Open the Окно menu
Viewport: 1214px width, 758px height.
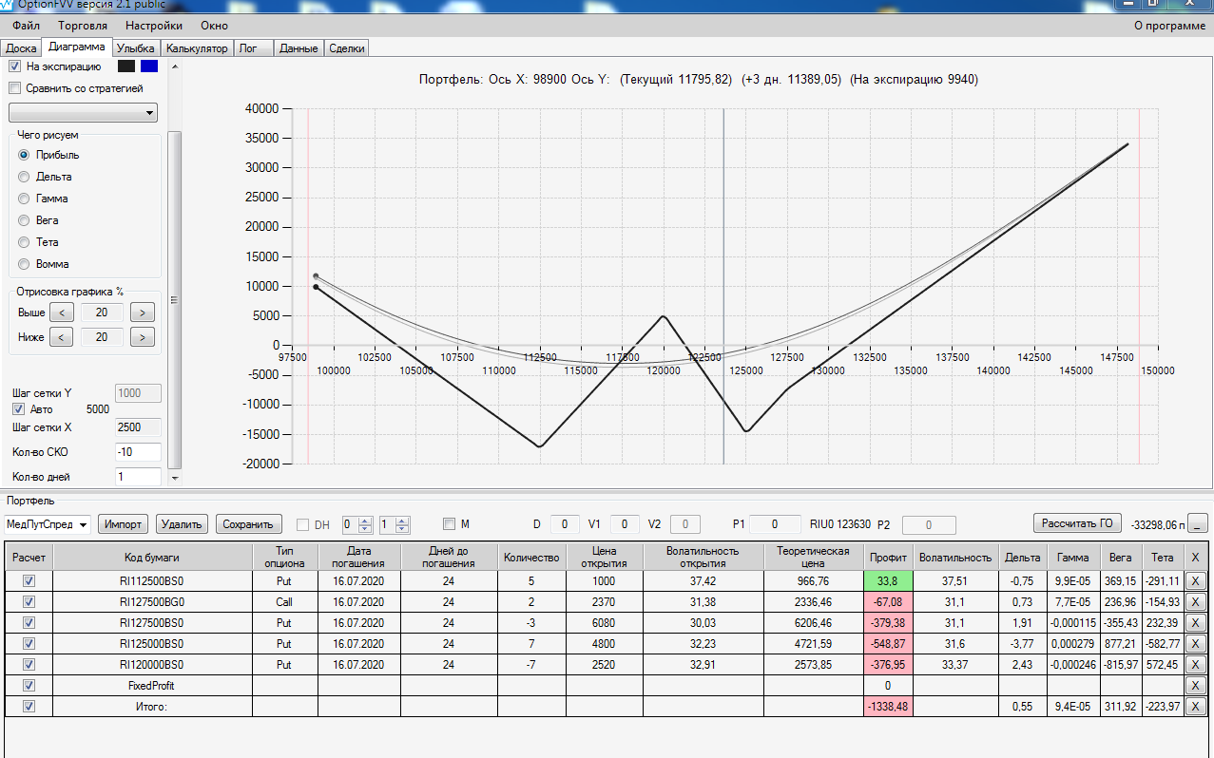pos(215,26)
